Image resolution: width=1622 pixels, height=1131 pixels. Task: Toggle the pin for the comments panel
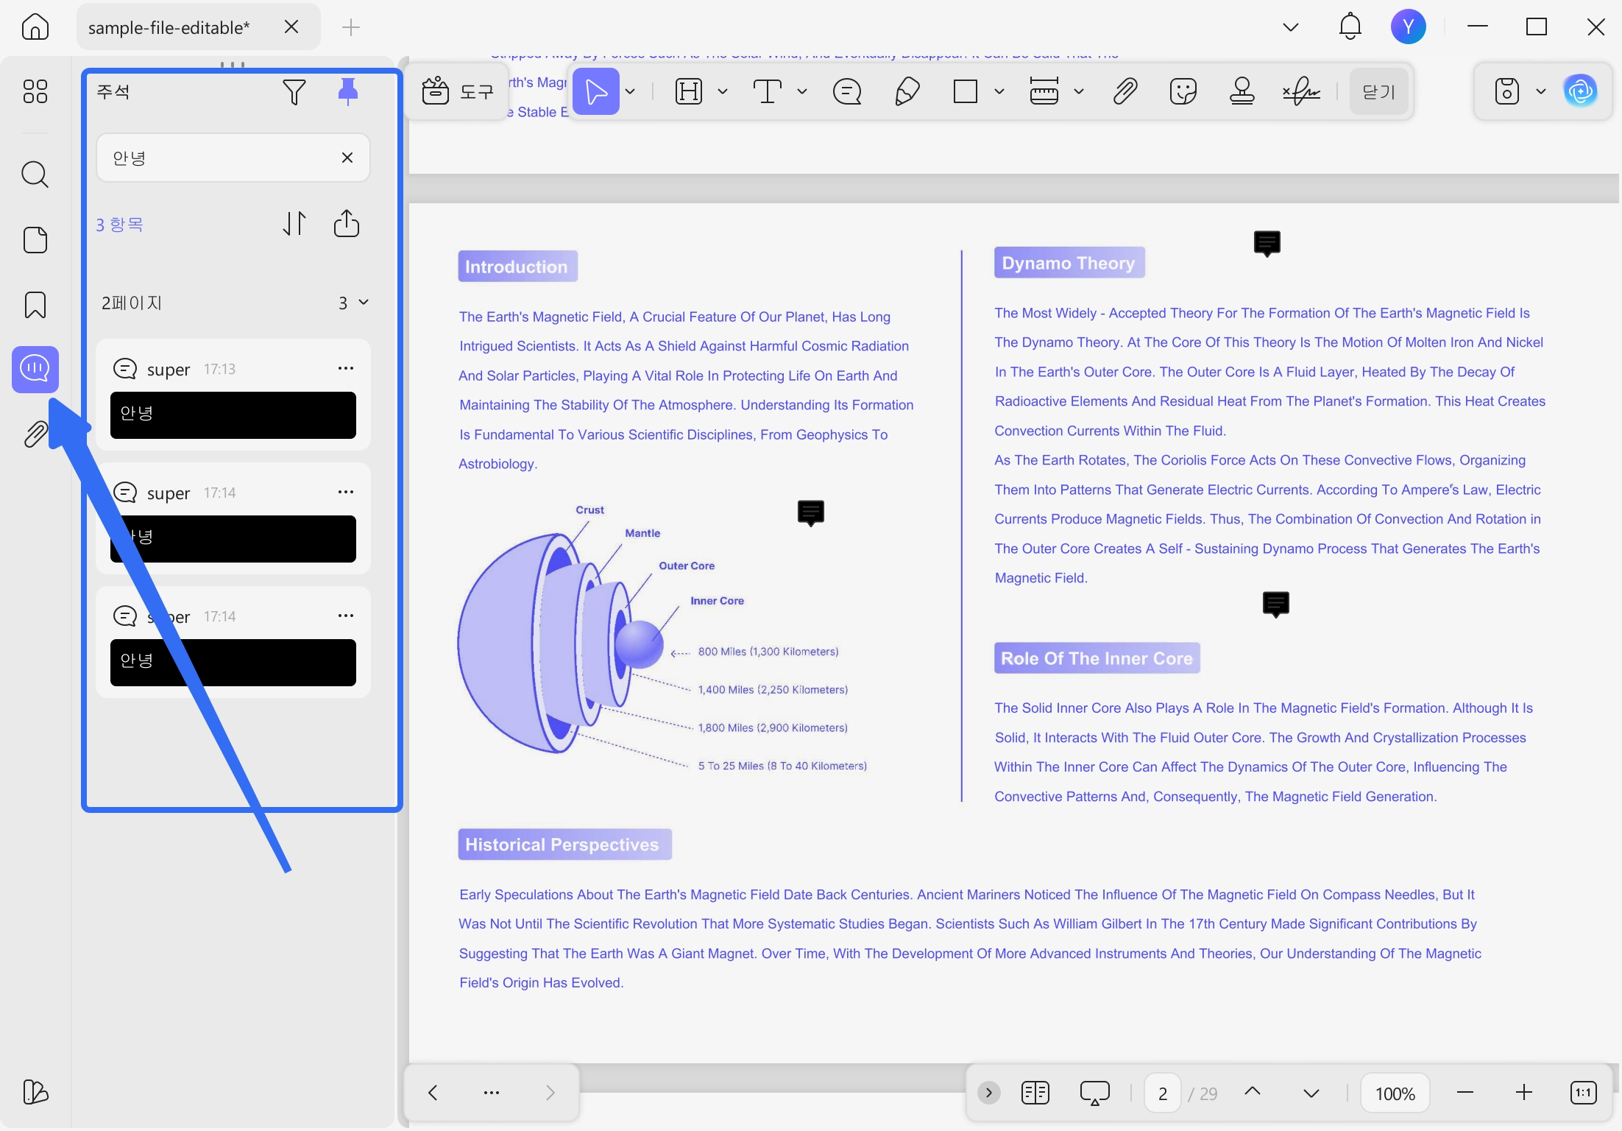click(x=347, y=91)
